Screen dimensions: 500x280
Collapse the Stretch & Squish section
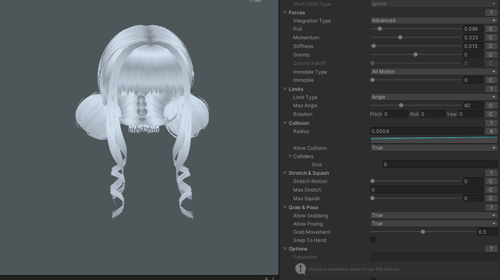click(x=285, y=173)
